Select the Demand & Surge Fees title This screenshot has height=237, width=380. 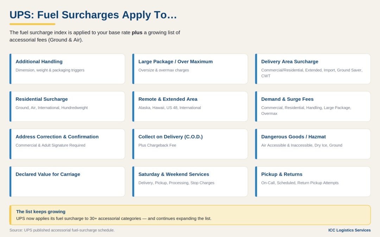[x=287, y=99]
